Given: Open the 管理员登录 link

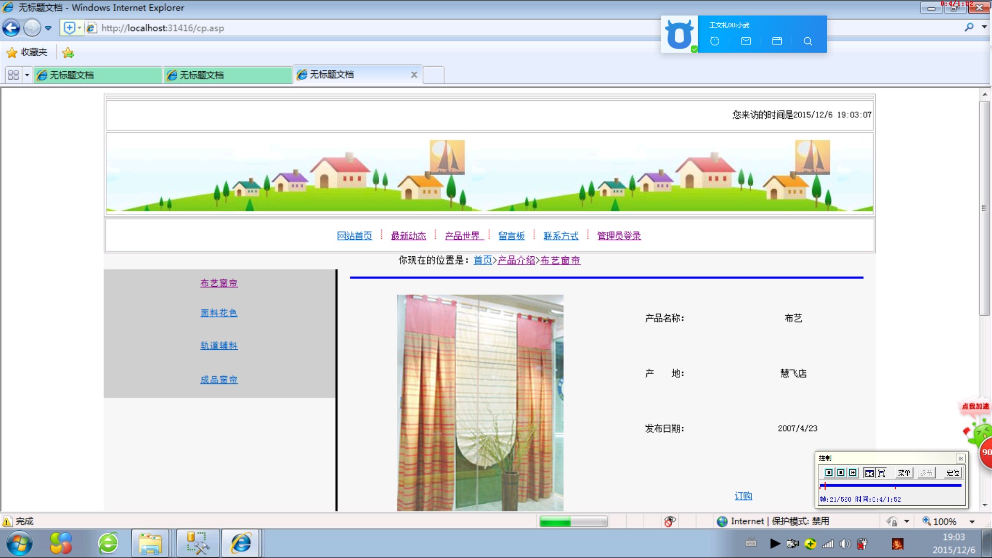Looking at the screenshot, I should click(619, 236).
